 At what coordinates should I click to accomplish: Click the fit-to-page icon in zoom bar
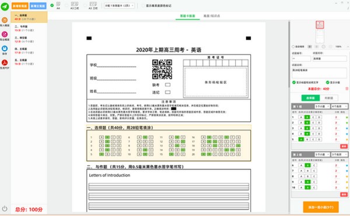click(310, 47)
